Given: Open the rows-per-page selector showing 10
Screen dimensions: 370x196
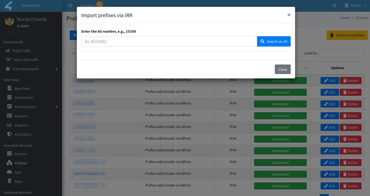Looking at the screenshot, I should tap(73, 53).
